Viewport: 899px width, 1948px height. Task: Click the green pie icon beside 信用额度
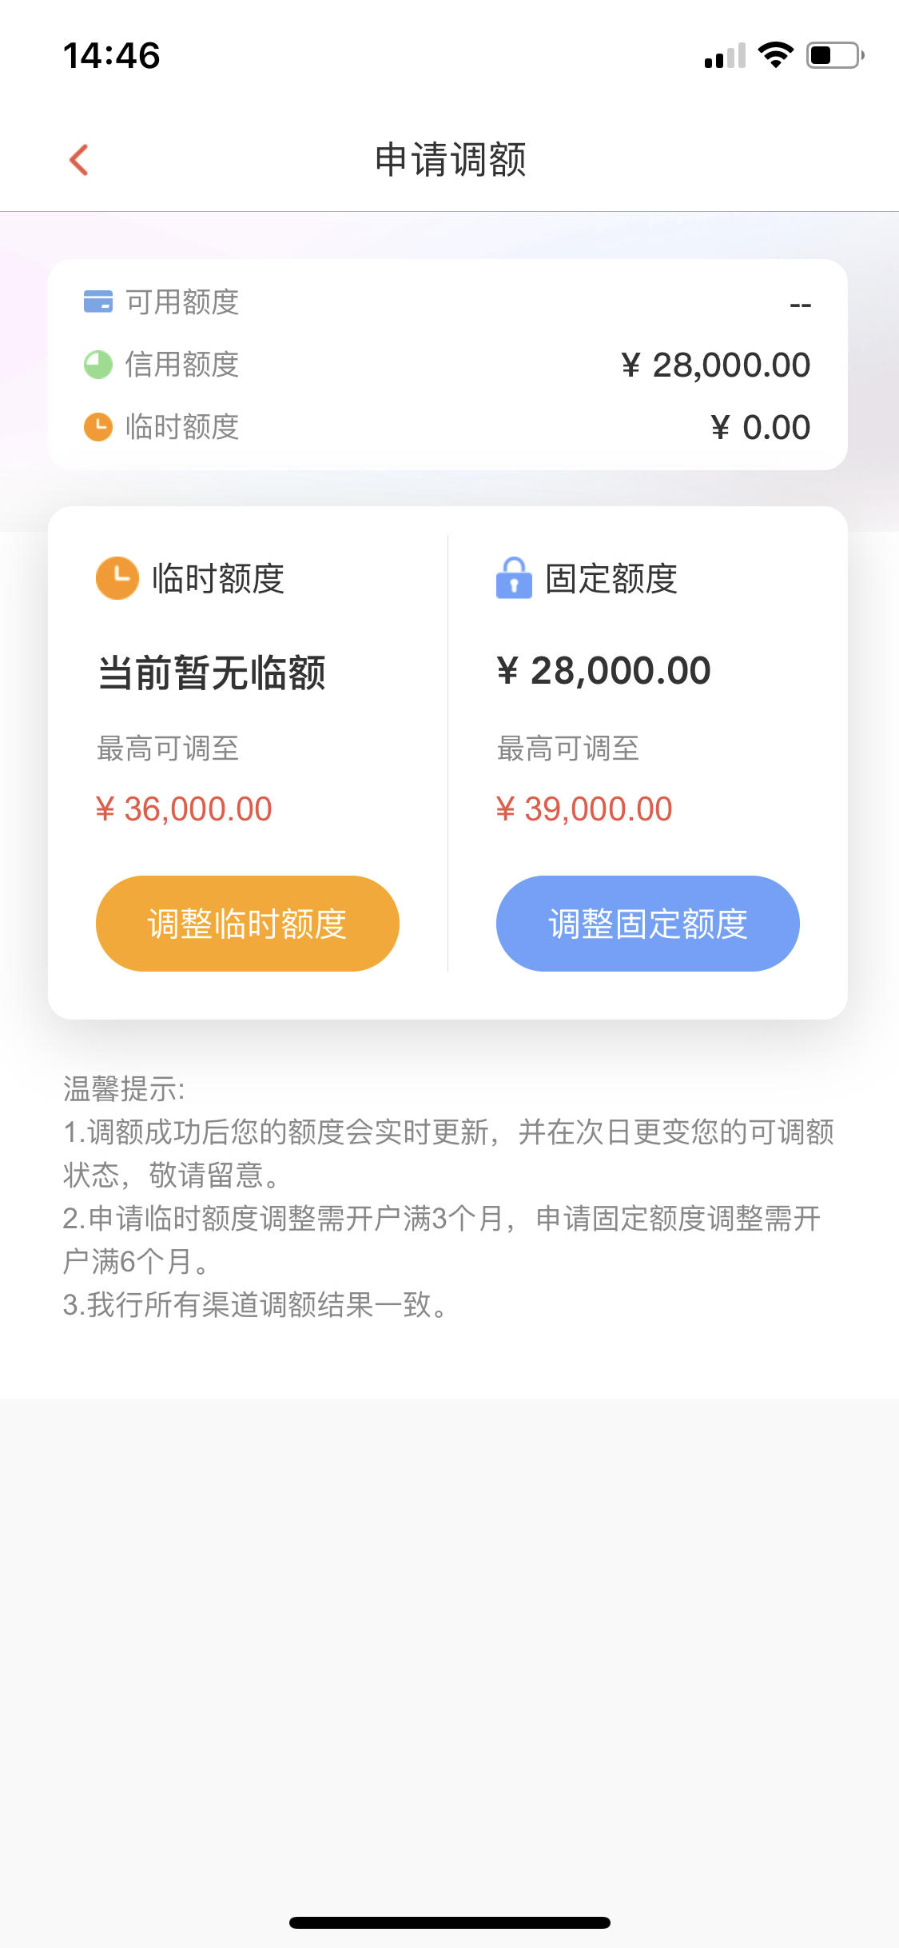coord(98,365)
